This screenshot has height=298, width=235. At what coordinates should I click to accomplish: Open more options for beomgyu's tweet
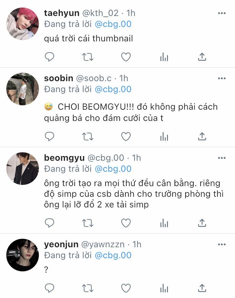[222, 158]
